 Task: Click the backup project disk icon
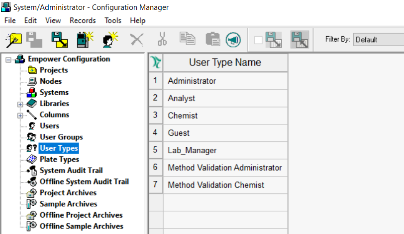[x=60, y=40]
